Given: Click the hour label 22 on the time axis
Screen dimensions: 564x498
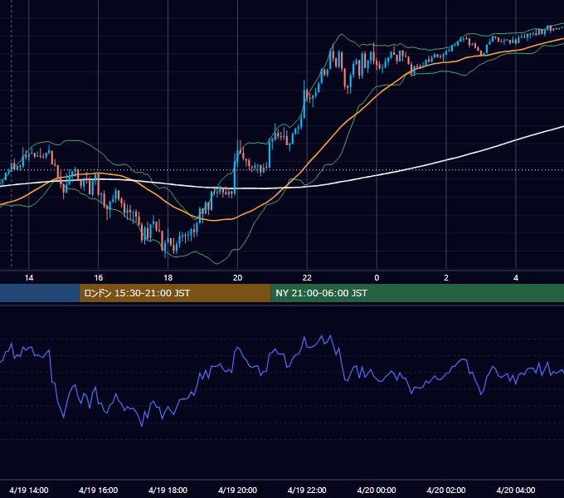Looking at the screenshot, I should (x=307, y=278).
